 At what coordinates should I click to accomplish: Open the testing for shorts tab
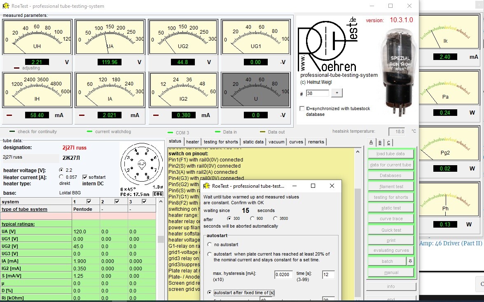[x=221, y=142]
